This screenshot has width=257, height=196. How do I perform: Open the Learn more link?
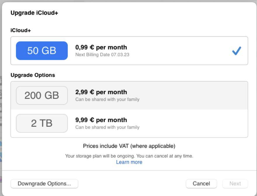129,162
